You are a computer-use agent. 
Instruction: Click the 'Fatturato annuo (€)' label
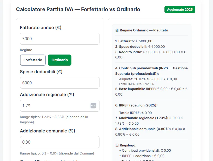point(41,28)
